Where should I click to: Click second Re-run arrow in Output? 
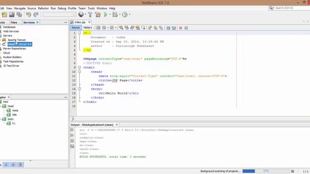(x=72, y=135)
